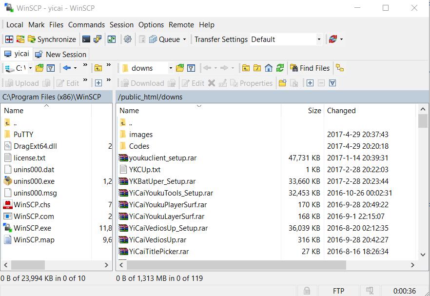Image resolution: width=430 pixels, height=296 pixels.
Task: Switch to the New Session tab
Action: 60,55
